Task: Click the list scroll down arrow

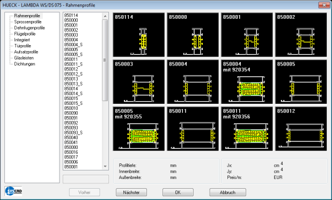Action: [x=105, y=167]
